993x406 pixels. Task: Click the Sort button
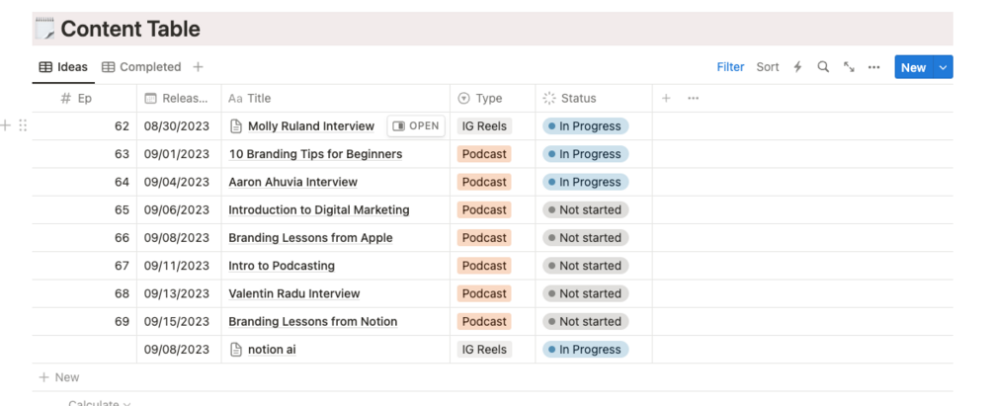(x=768, y=67)
